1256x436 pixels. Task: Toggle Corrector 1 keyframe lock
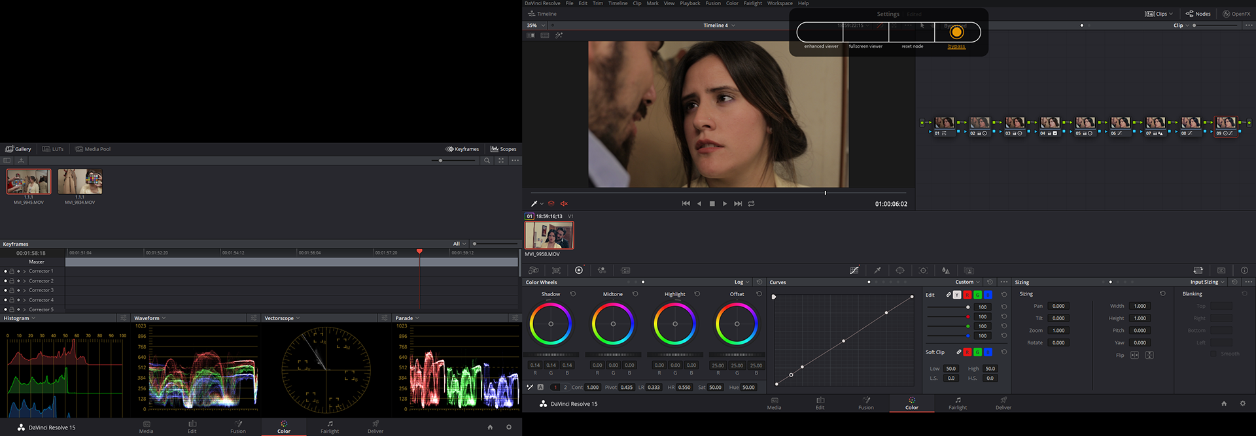(x=12, y=271)
